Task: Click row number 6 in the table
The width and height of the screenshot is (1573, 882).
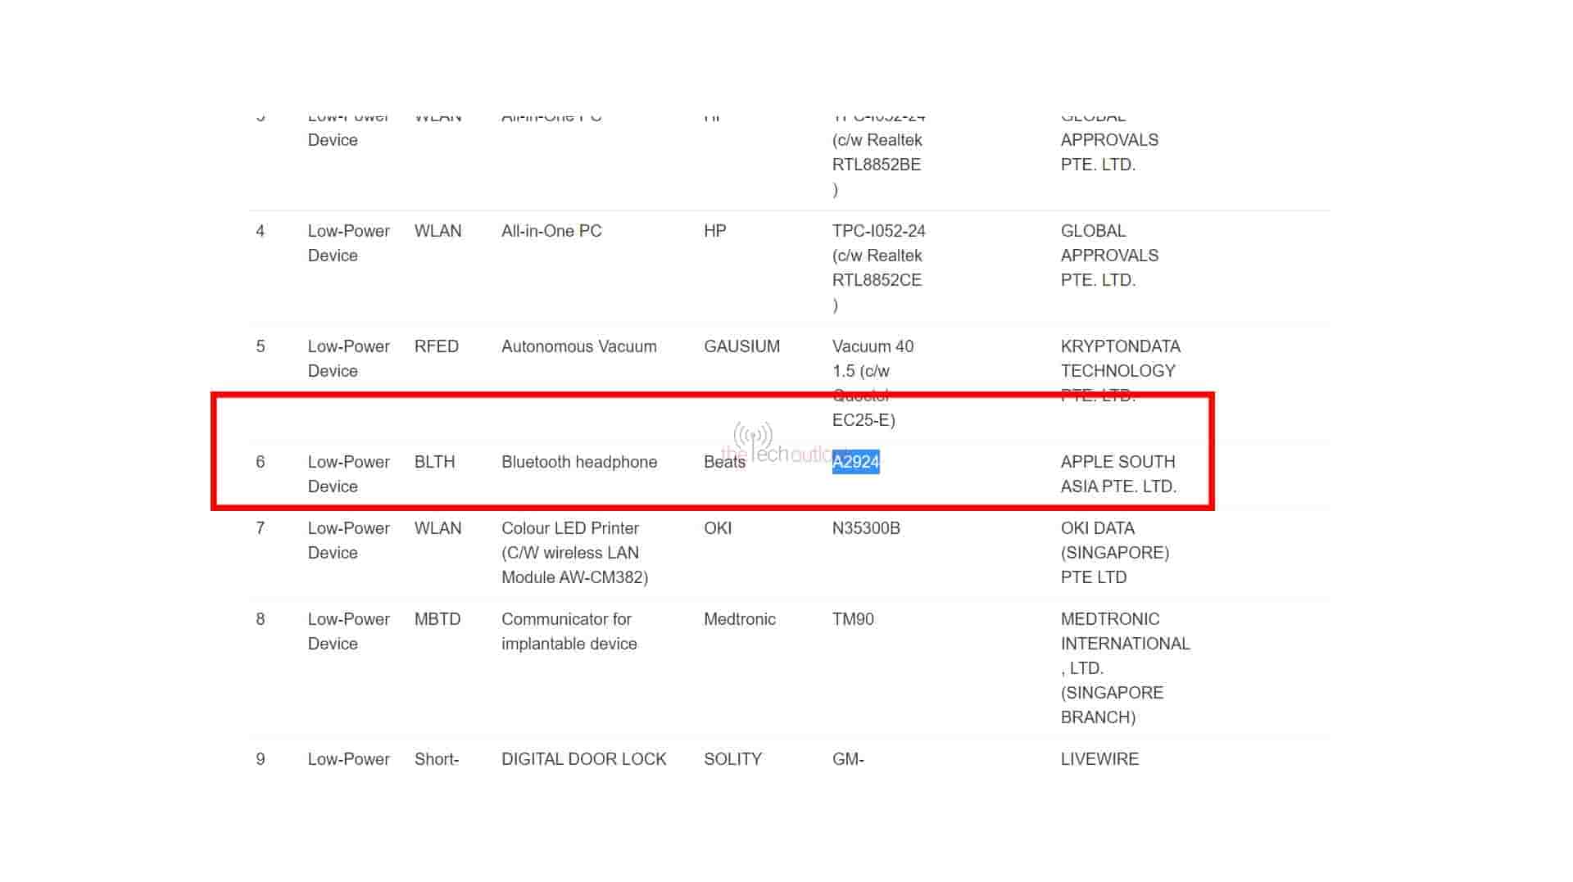Action: click(261, 462)
